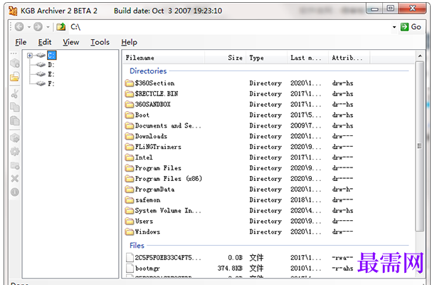Select the Documents and Se... directory name
The width and height of the screenshot is (437, 285).
click(x=168, y=125)
